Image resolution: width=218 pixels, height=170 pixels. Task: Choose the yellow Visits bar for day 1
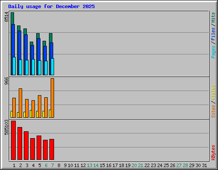click(x=11, y=114)
